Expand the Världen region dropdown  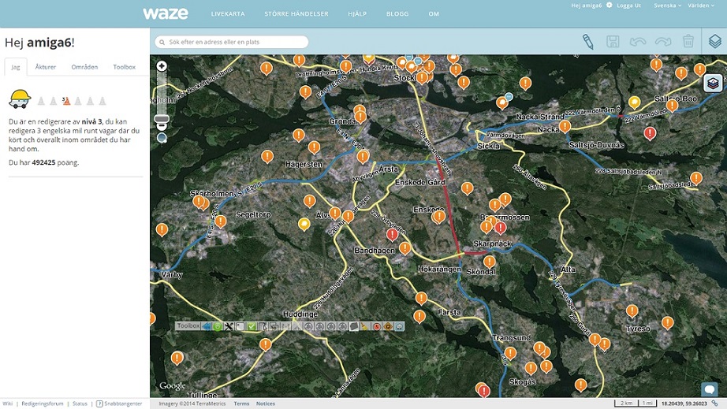click(x=699, y=5)
